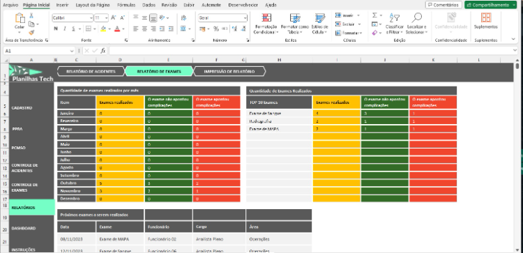Click Inserir cells button
523x253 pixels.
[x=347, y=15]
